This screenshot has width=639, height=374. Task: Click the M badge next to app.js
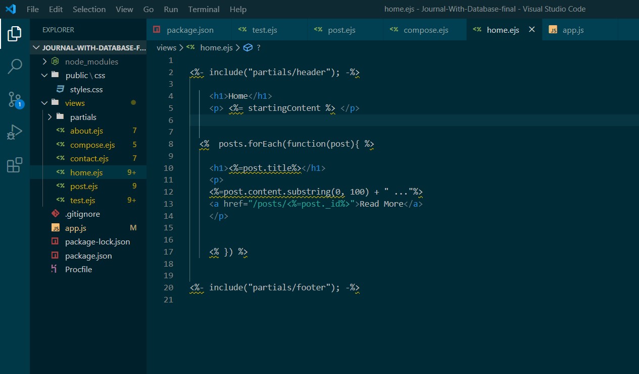click(133, 228)
